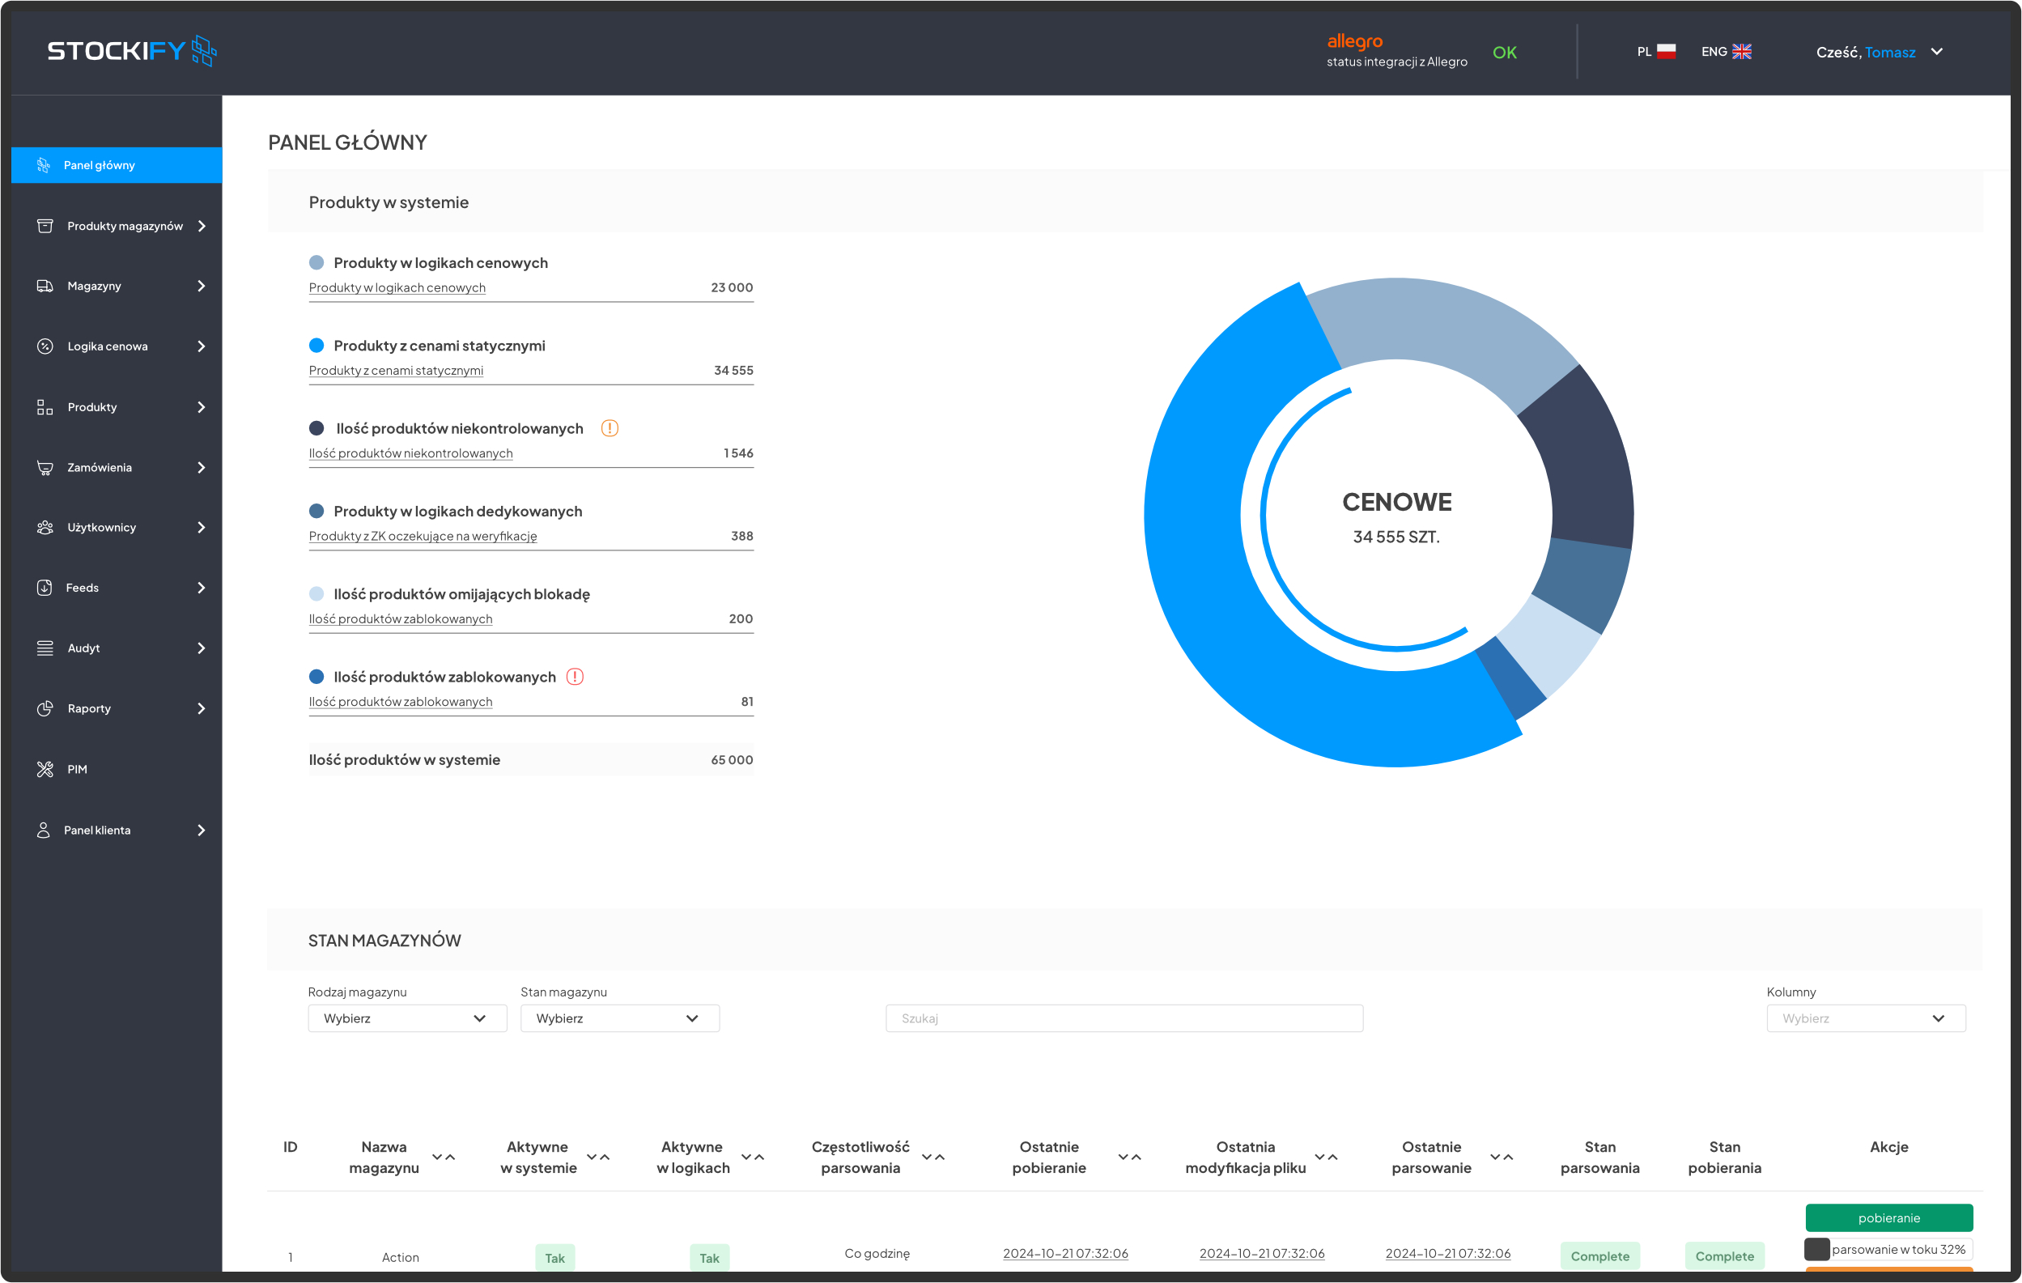Click the red alert icon beside zablokowanych

[x=576, y=677]
